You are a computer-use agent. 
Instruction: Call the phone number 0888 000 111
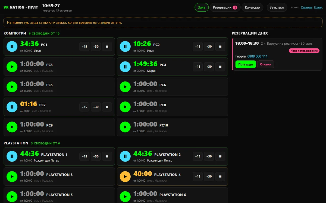[x=258, y=56]
